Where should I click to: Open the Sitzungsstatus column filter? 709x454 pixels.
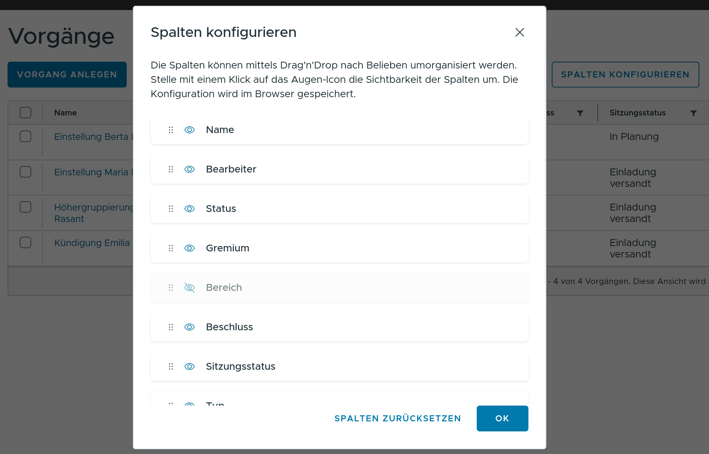(694, 113)
